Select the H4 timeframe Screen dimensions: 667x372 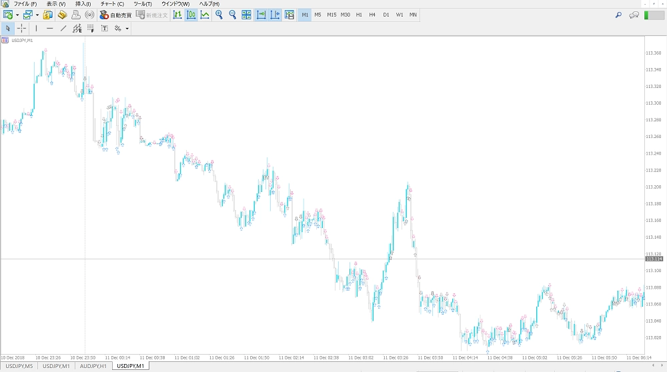(372, 15)
